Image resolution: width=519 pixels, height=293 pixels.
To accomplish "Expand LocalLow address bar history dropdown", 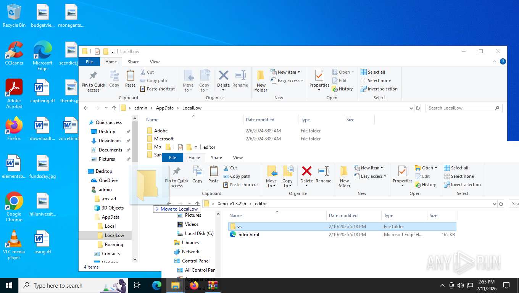I will coord(411,108).
